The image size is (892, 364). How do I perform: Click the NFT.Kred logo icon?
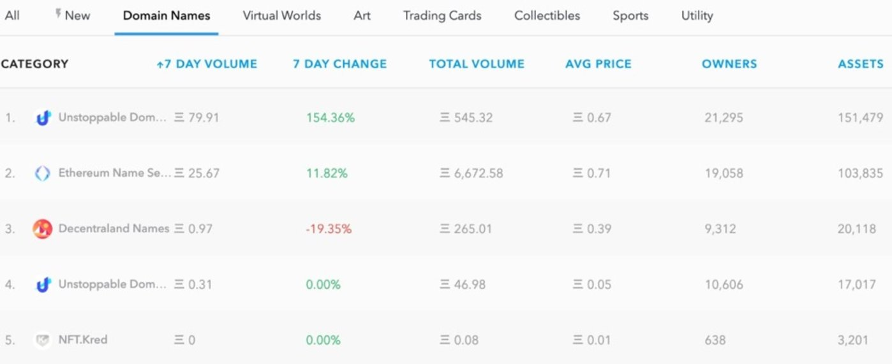pyautogui.click(x=43, y=340)
